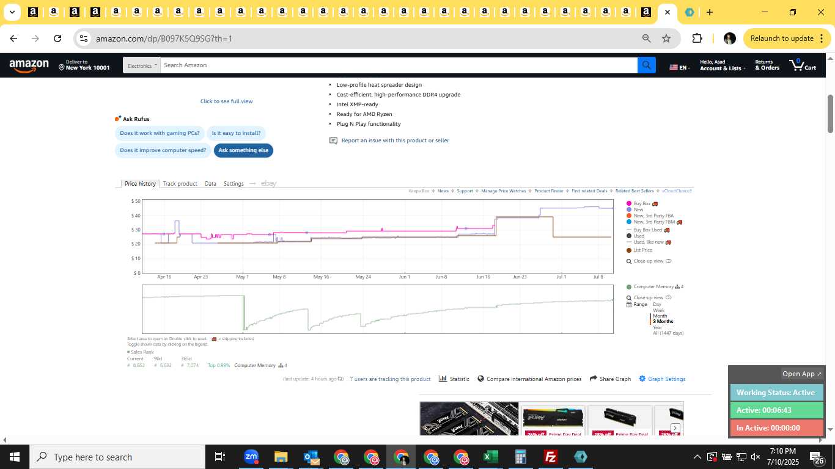Select the Day range option
This screenshot has width=835, height=469.
657,304
